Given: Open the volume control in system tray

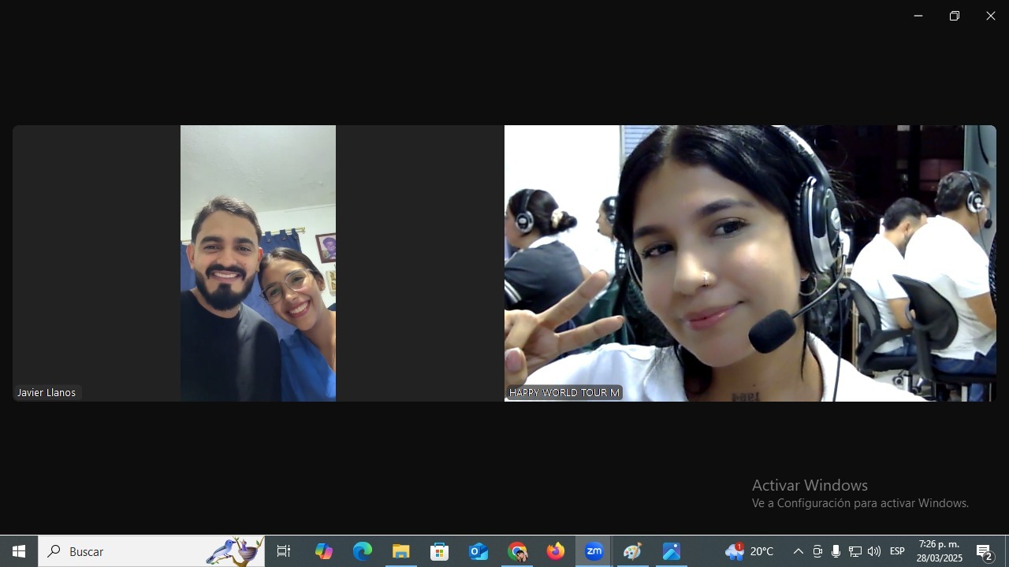Looking at the screenshot, I should point(873,551).
